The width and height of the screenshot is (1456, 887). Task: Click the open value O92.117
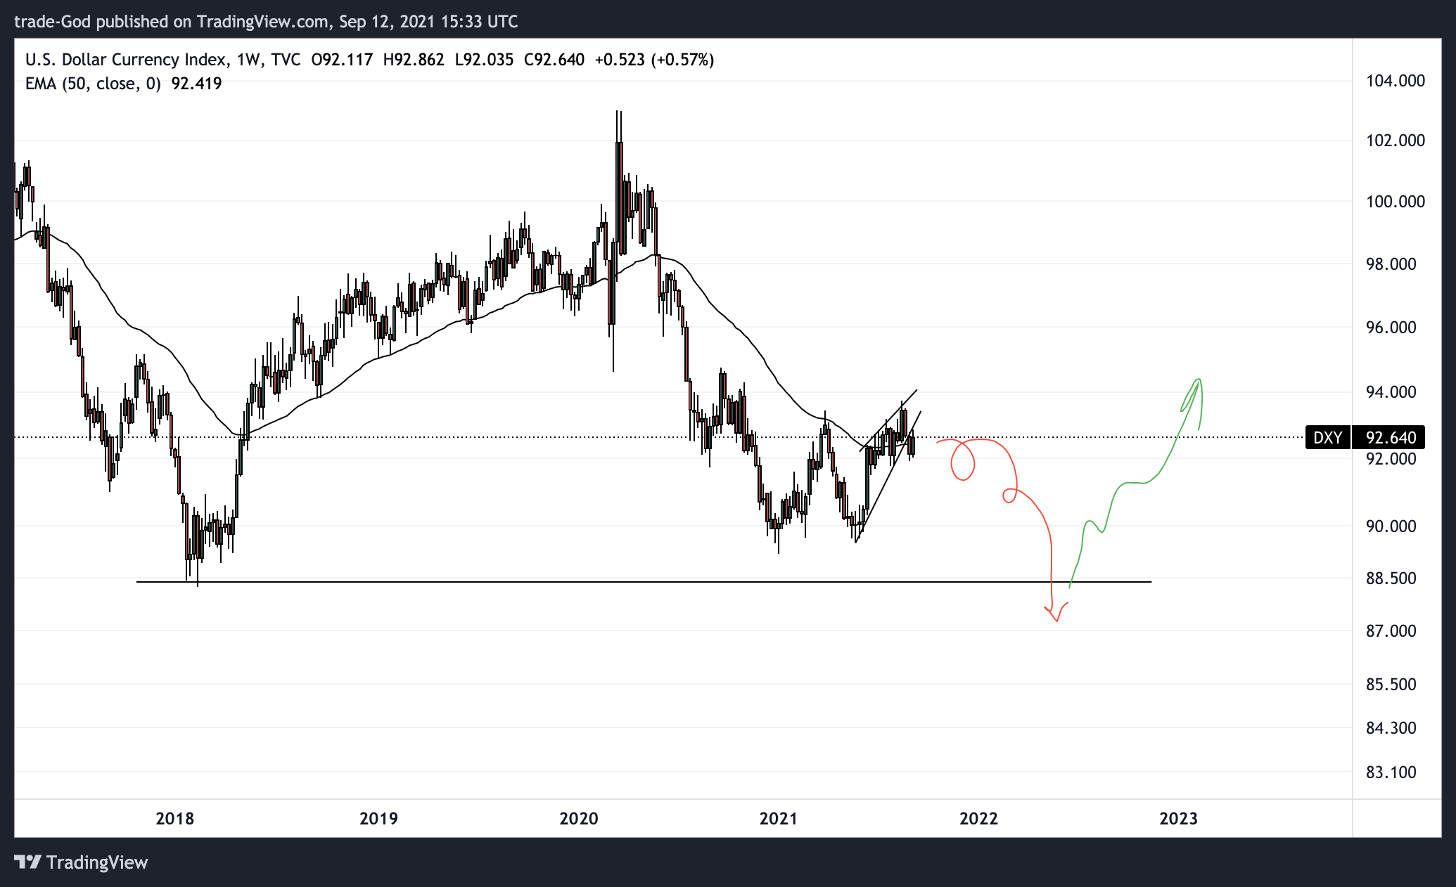[342, 60]
